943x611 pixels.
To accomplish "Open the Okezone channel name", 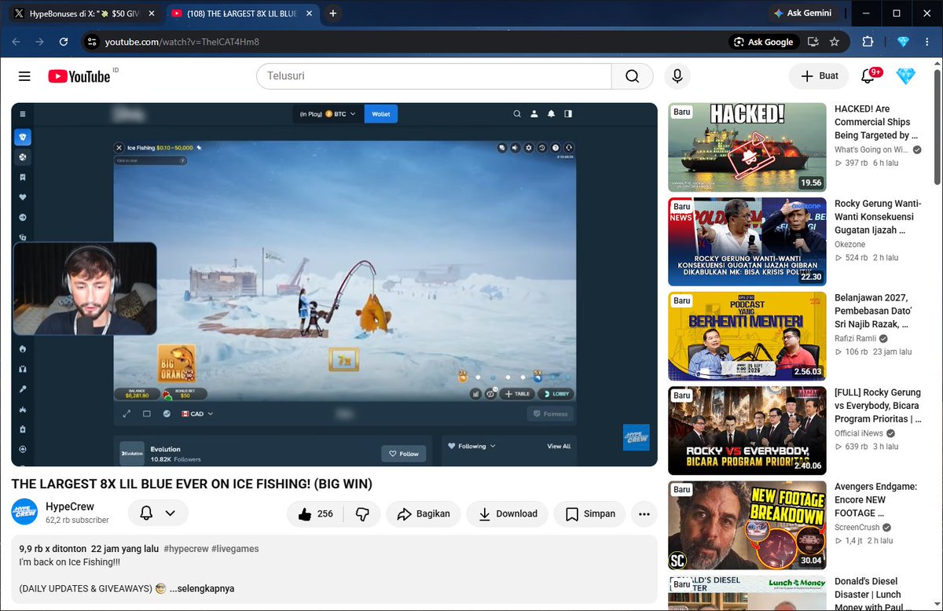I will pos(852,244).
